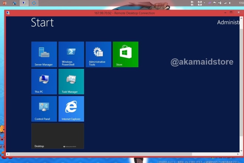
Task: Click the D/U network speed meter in the tray
Action: point(196,3)
